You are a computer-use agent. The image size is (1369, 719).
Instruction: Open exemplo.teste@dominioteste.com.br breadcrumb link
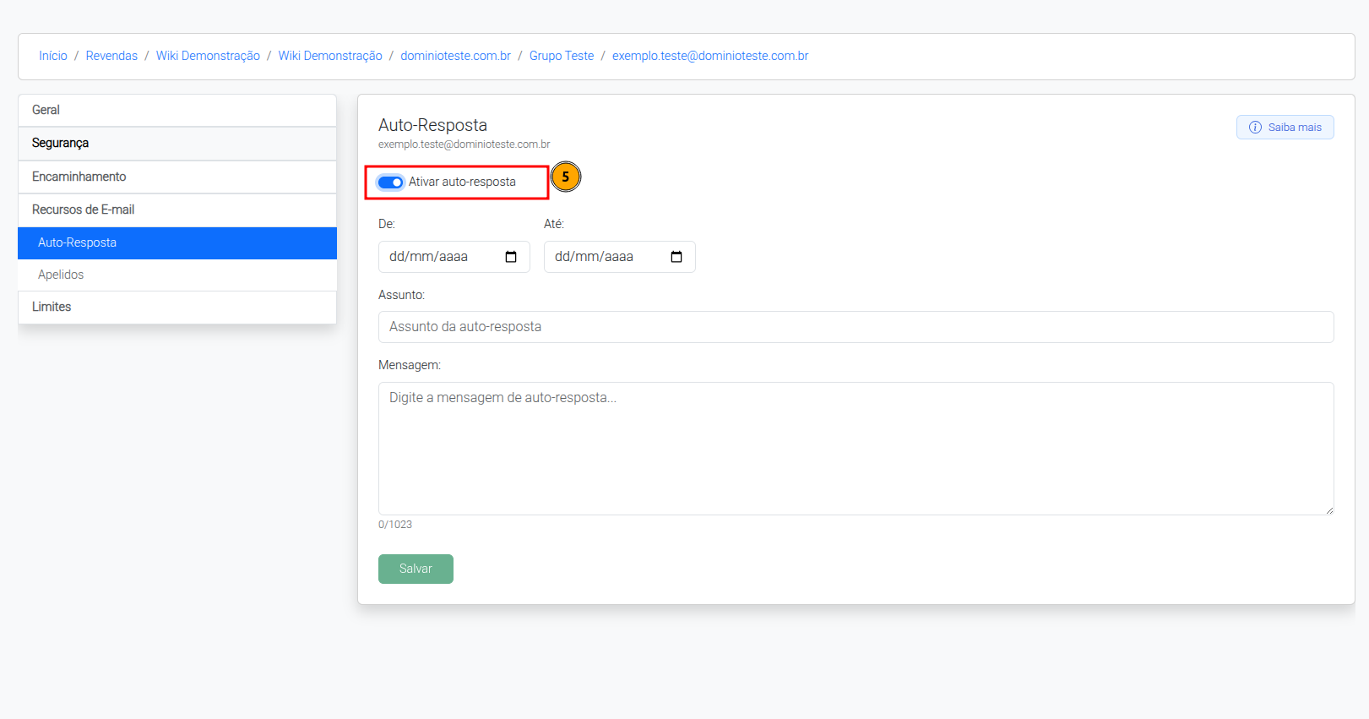(710, 56)
